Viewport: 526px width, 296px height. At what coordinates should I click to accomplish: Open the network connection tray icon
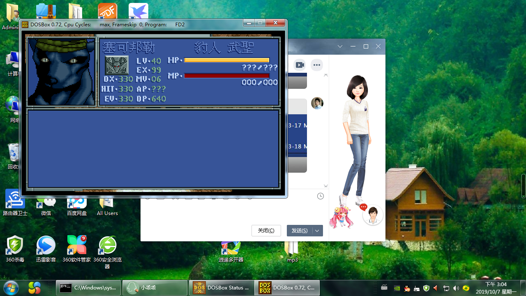(446, 288)
